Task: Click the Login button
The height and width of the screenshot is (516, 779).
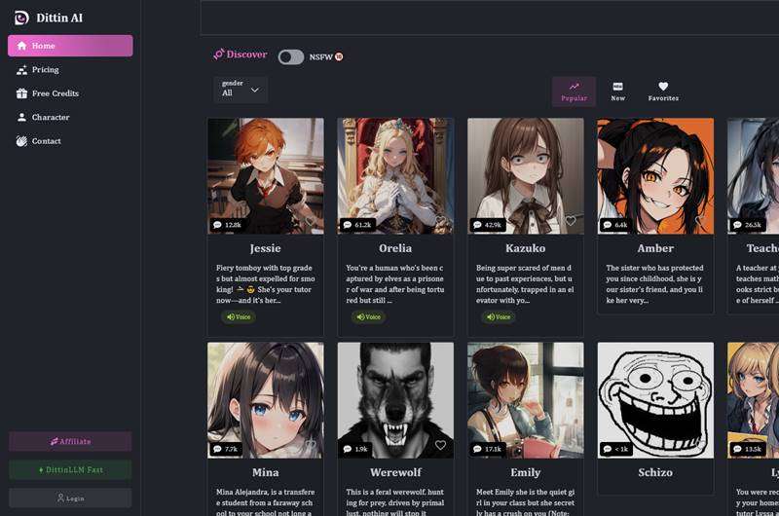Action: pyautogui.click(x=70, y=498)
